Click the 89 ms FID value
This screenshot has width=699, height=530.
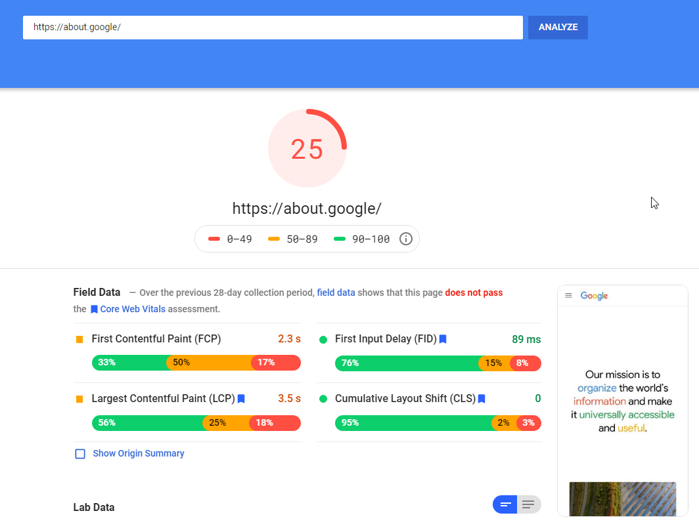(x=526, y=340)
